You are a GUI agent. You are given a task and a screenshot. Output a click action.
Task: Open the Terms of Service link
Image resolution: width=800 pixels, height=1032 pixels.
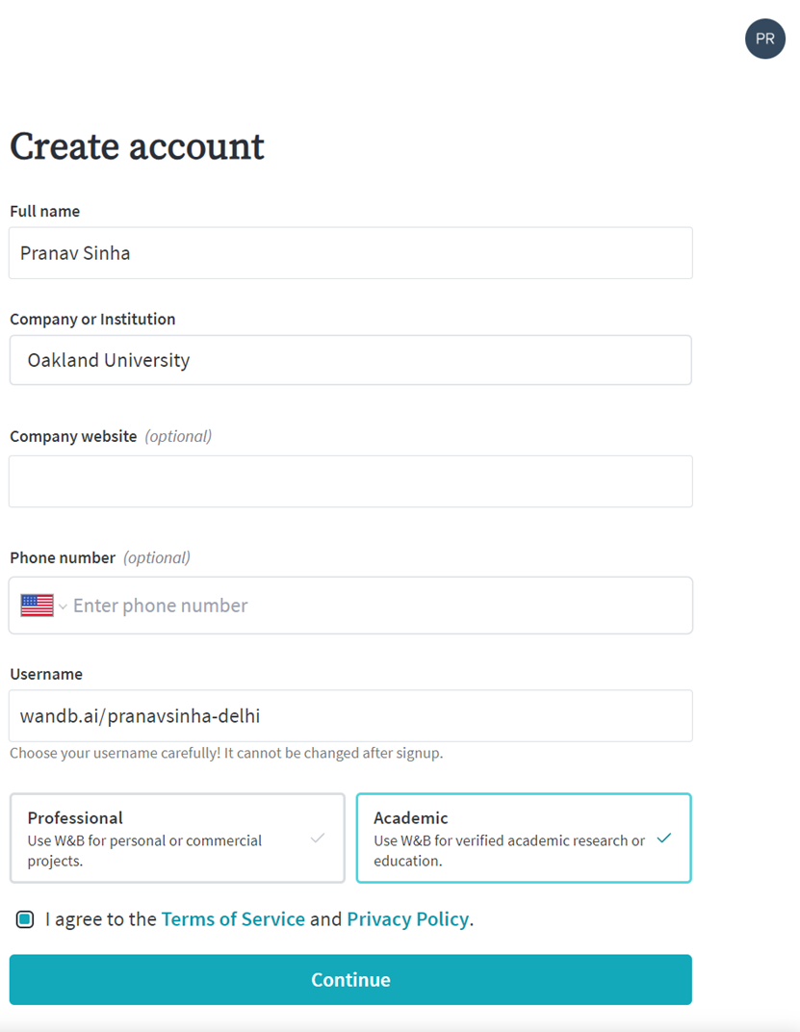233,918
